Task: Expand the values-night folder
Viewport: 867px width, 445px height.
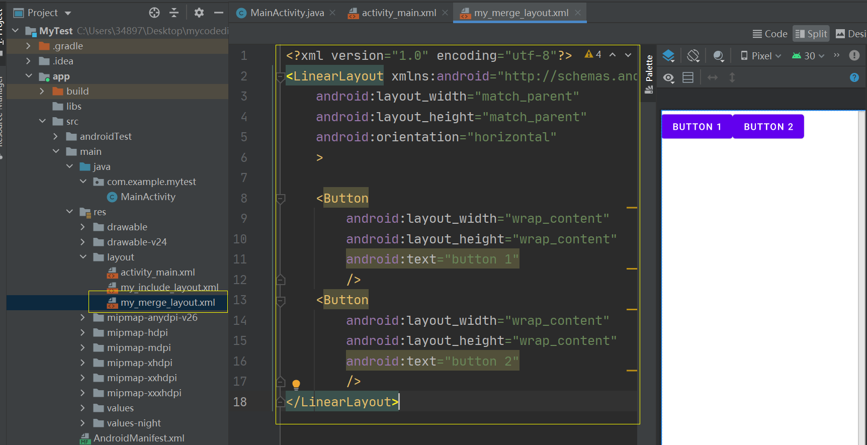Action: (82, 423)
